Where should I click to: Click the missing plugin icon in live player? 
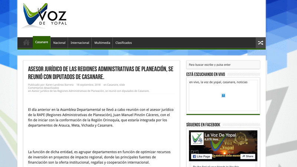coord(223,95)
